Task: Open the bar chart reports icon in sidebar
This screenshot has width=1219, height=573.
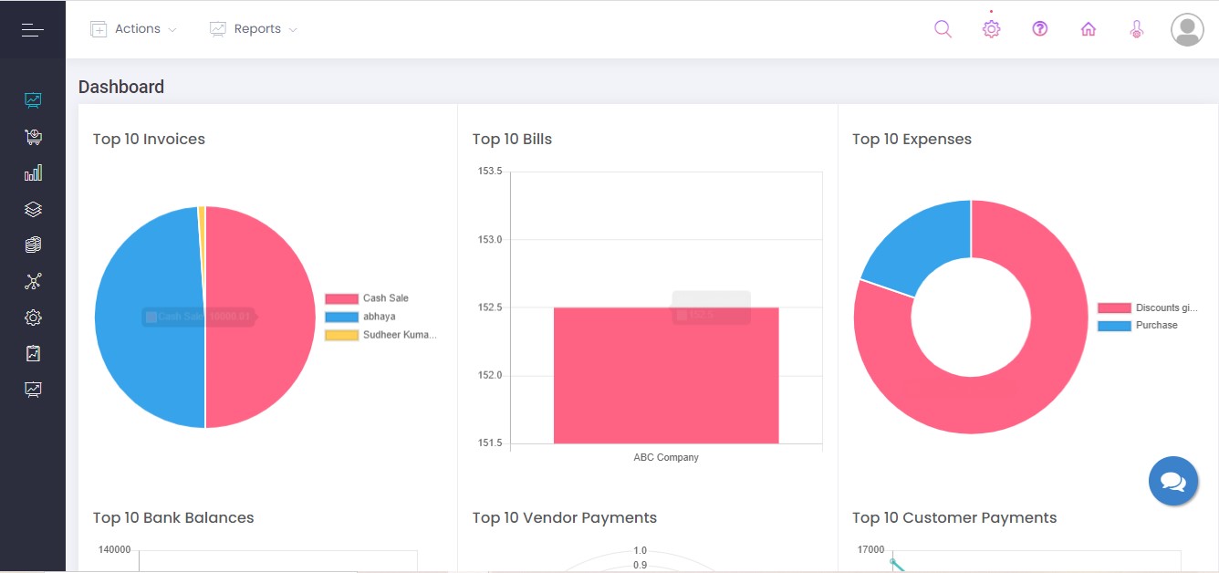Action: tap(33, 172)
